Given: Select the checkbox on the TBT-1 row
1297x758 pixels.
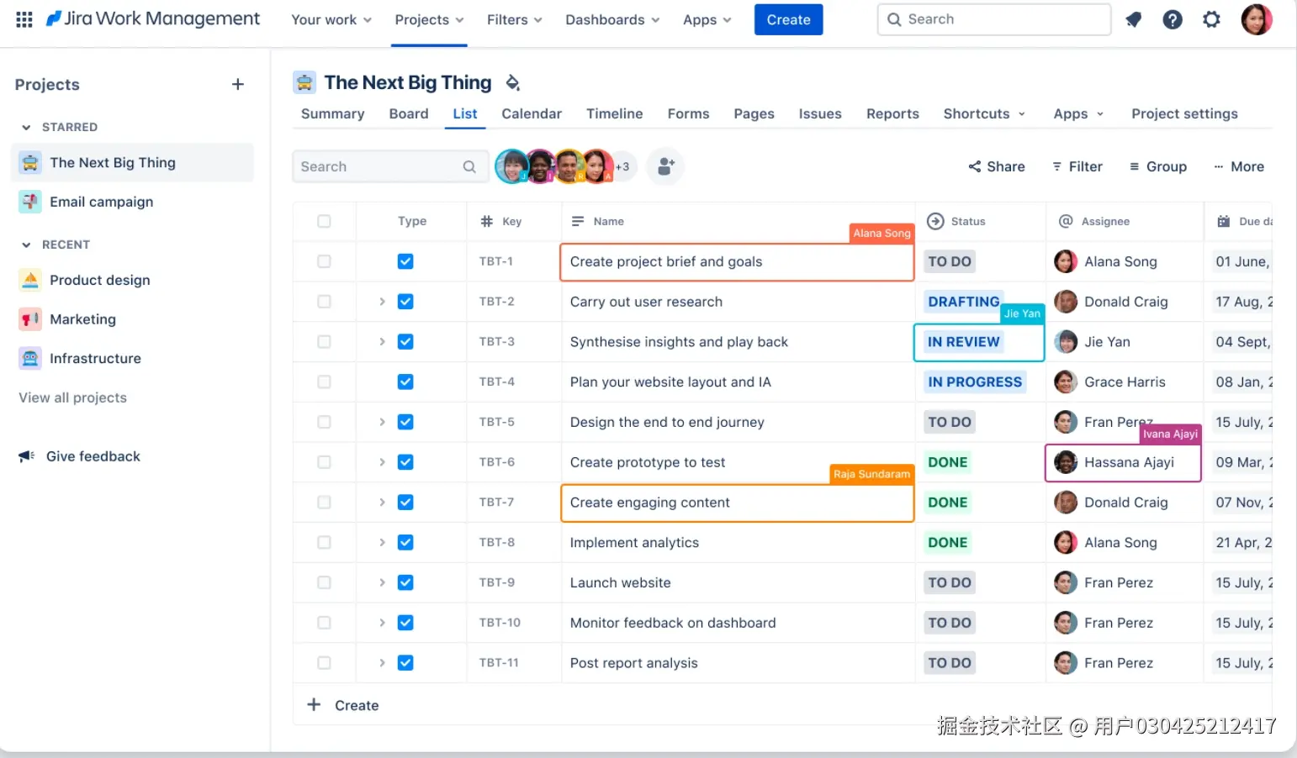Looking at the screenshot, I should (324, 261).
